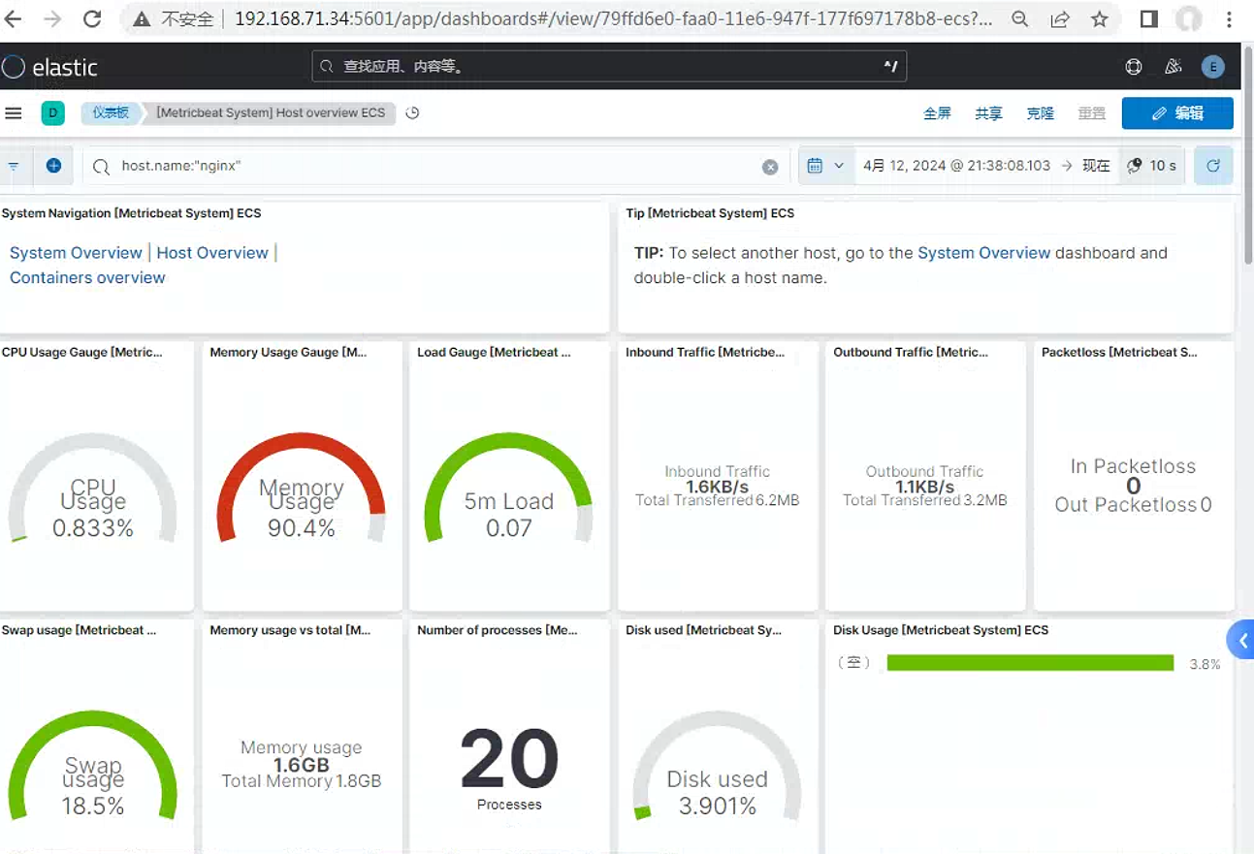Open the help menu icon
Viewport: 1254px width, 854px height.
click(x=1134, y=67)
